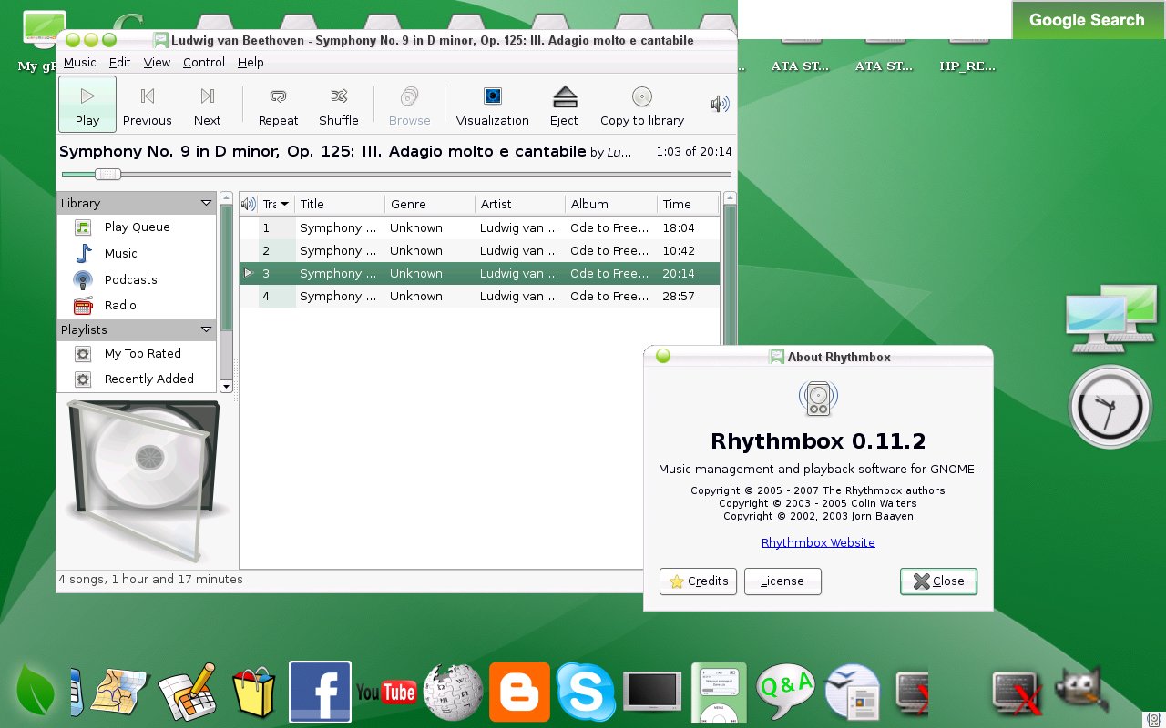The height and width of the screenshot is (728, 1166).
Task: Sort tracks by the Genre column
Action: [430, 204]
